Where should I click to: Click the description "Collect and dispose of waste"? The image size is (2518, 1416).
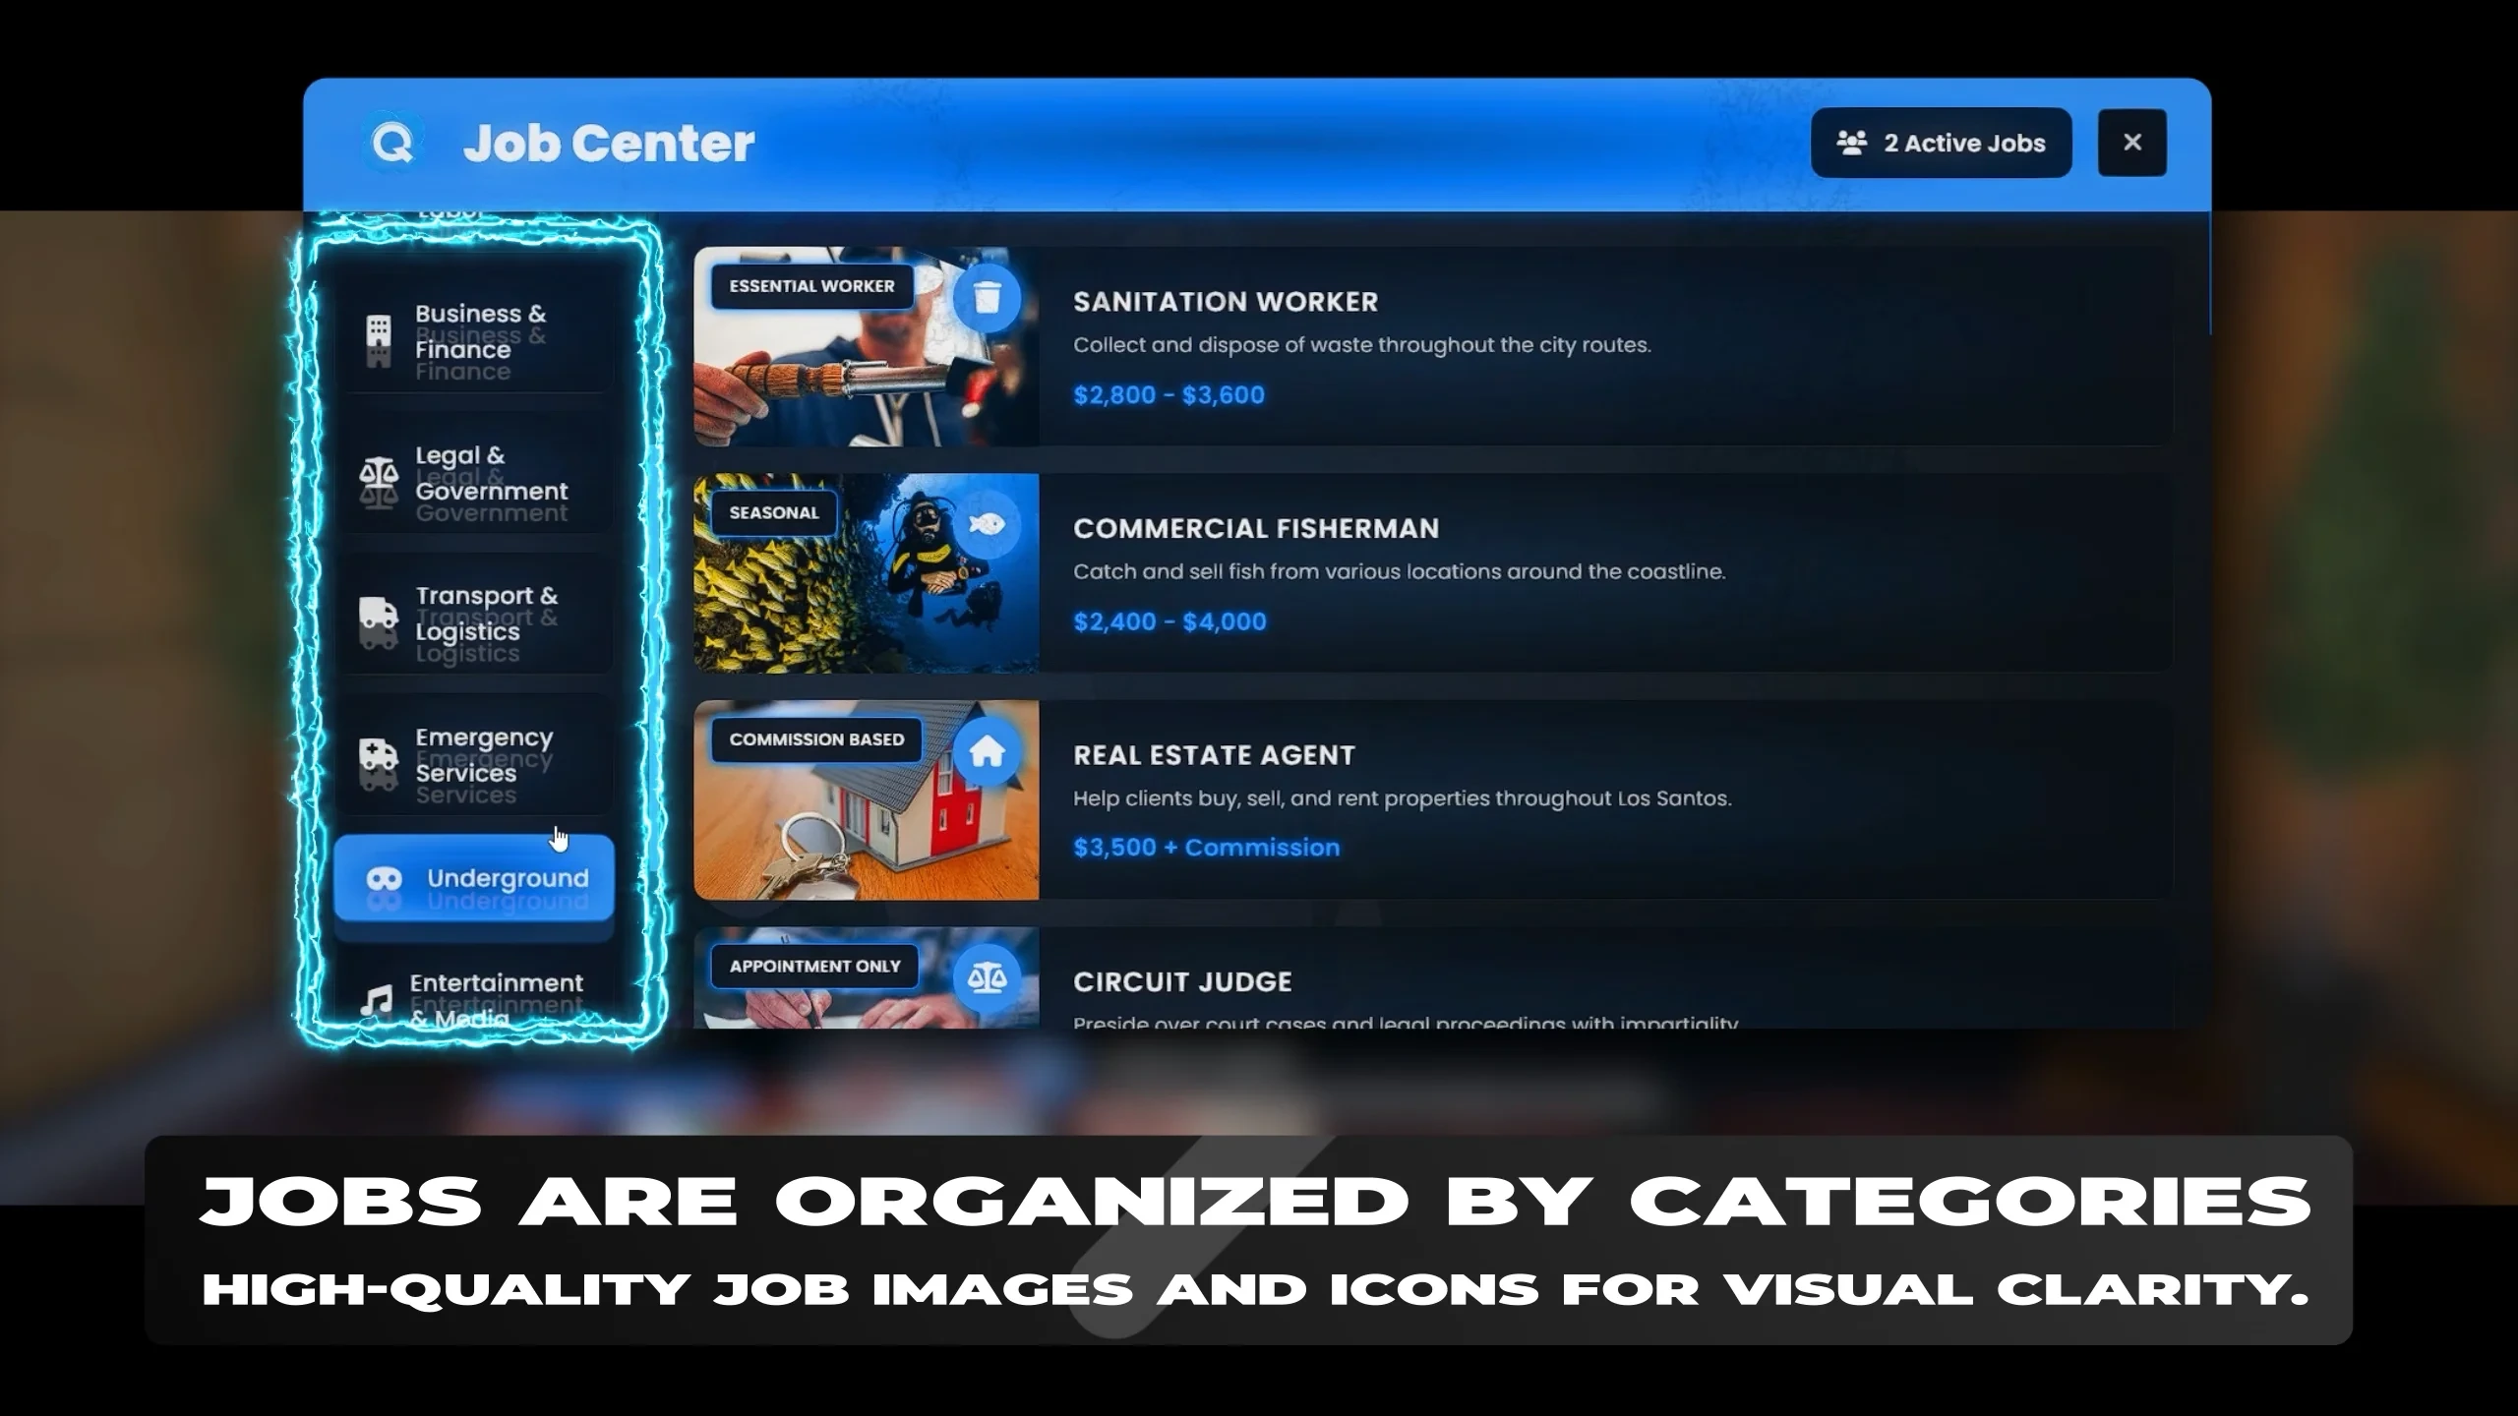tap(1362, 345)
